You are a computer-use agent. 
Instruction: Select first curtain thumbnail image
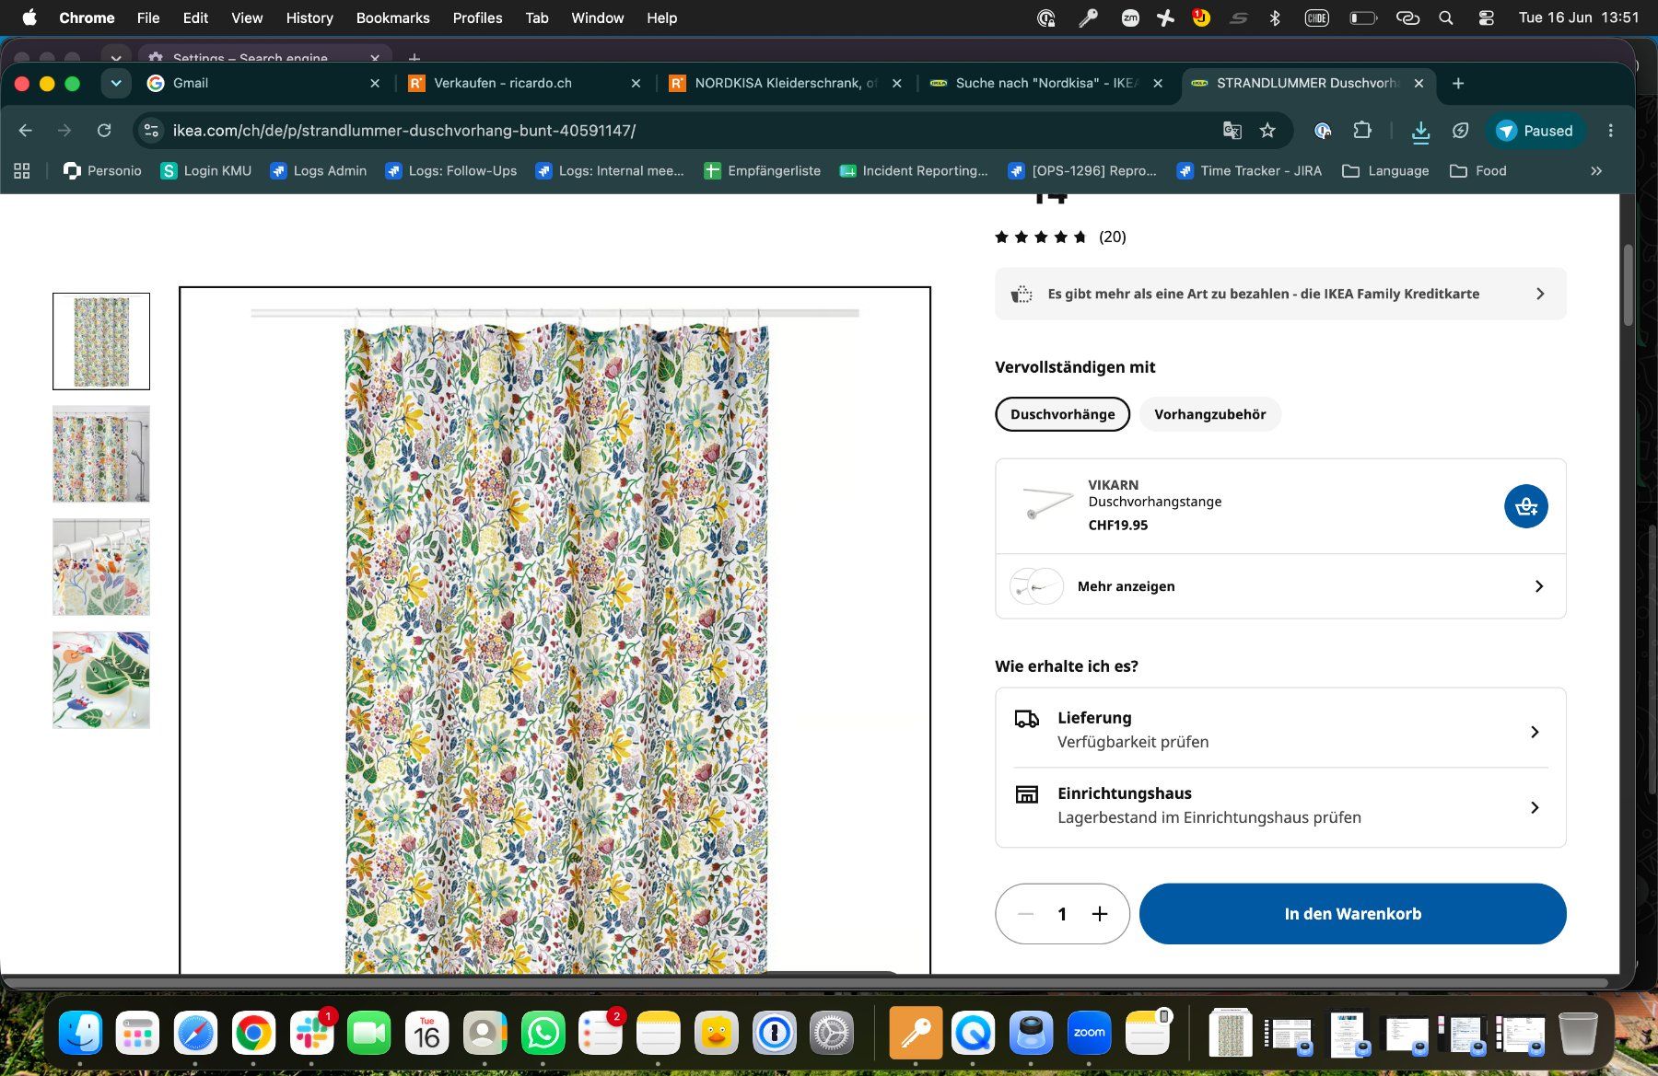pos(101,341)
